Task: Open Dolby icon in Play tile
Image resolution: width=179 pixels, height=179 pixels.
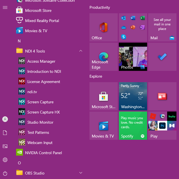Action: pyautogui.click(x=172, y=126)
